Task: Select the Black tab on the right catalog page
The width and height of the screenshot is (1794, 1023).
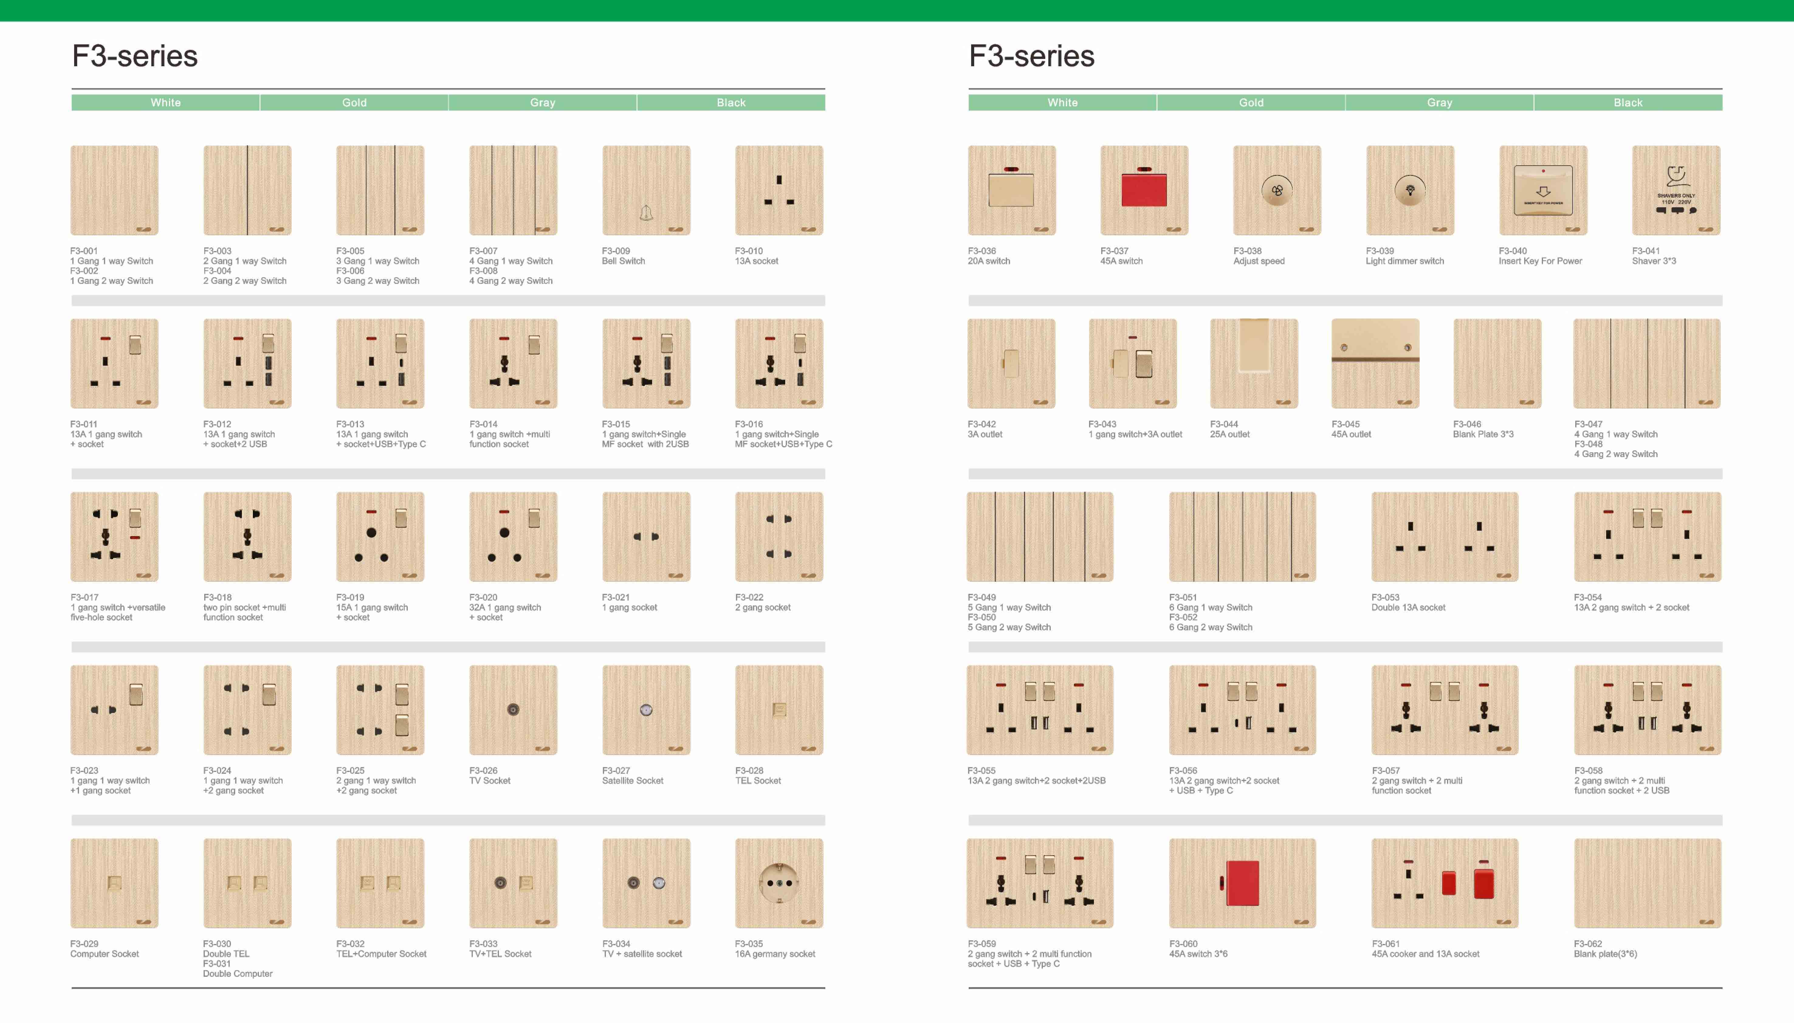Action: 1628,103
